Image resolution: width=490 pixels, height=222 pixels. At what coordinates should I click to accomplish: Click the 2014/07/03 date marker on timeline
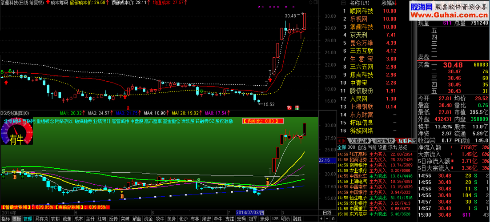click(250, 213)
